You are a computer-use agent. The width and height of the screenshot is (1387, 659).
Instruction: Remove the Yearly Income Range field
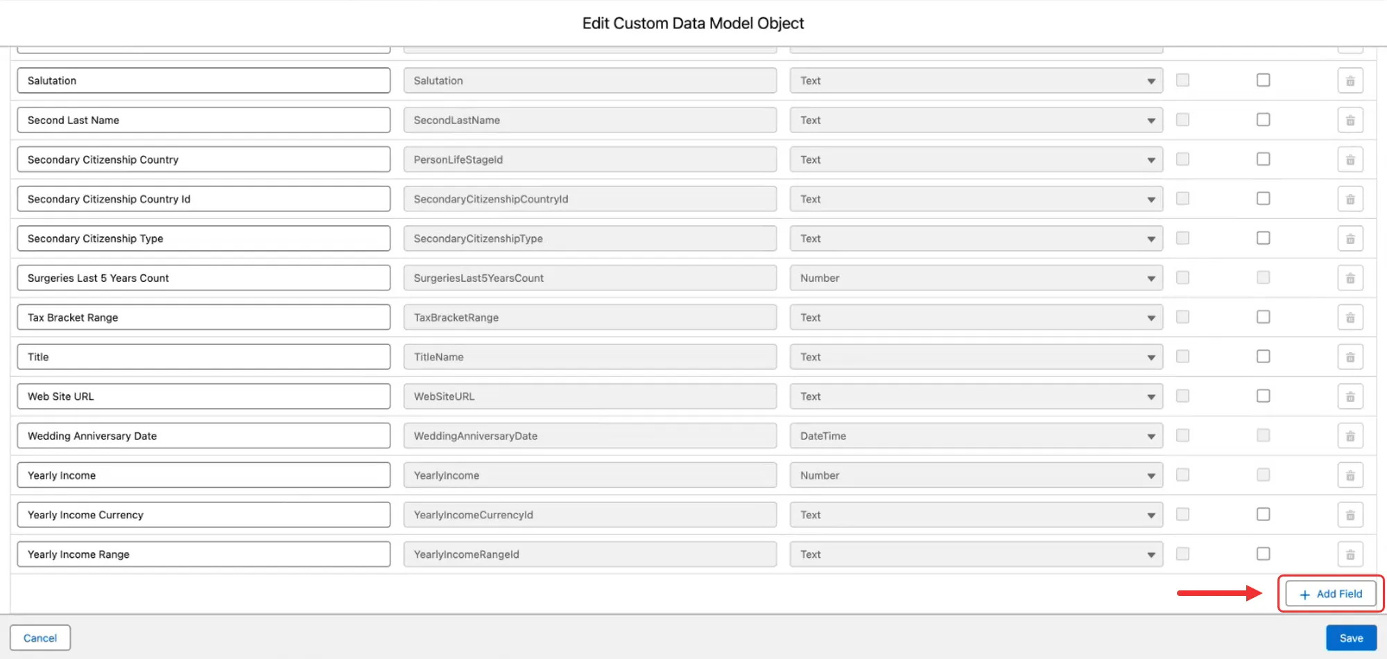tap(1350, 554)
